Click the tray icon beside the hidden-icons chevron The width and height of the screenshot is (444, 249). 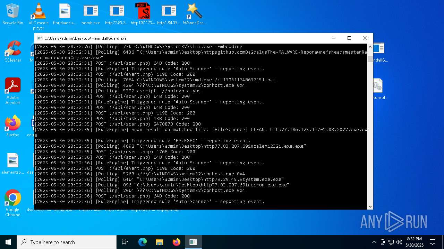click(383, 242)
